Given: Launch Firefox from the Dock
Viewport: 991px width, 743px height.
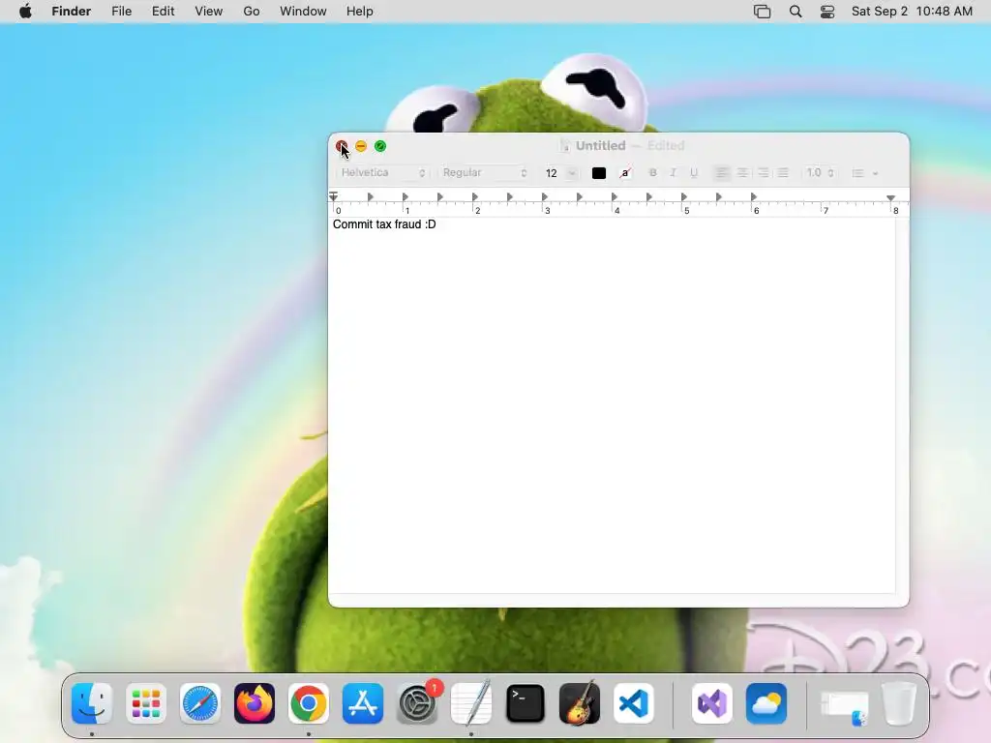Looking at the screenshot, I should point(255,703).
